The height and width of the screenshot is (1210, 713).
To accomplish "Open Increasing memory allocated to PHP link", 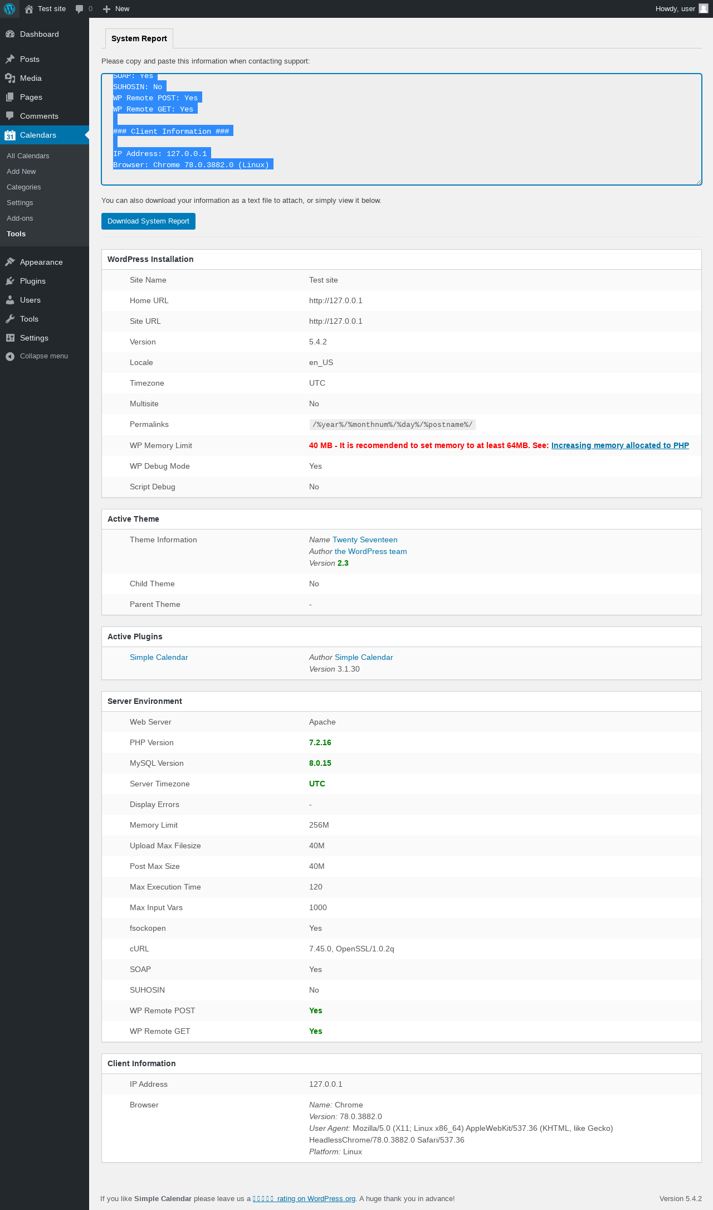I will click(x=620, y=445).
